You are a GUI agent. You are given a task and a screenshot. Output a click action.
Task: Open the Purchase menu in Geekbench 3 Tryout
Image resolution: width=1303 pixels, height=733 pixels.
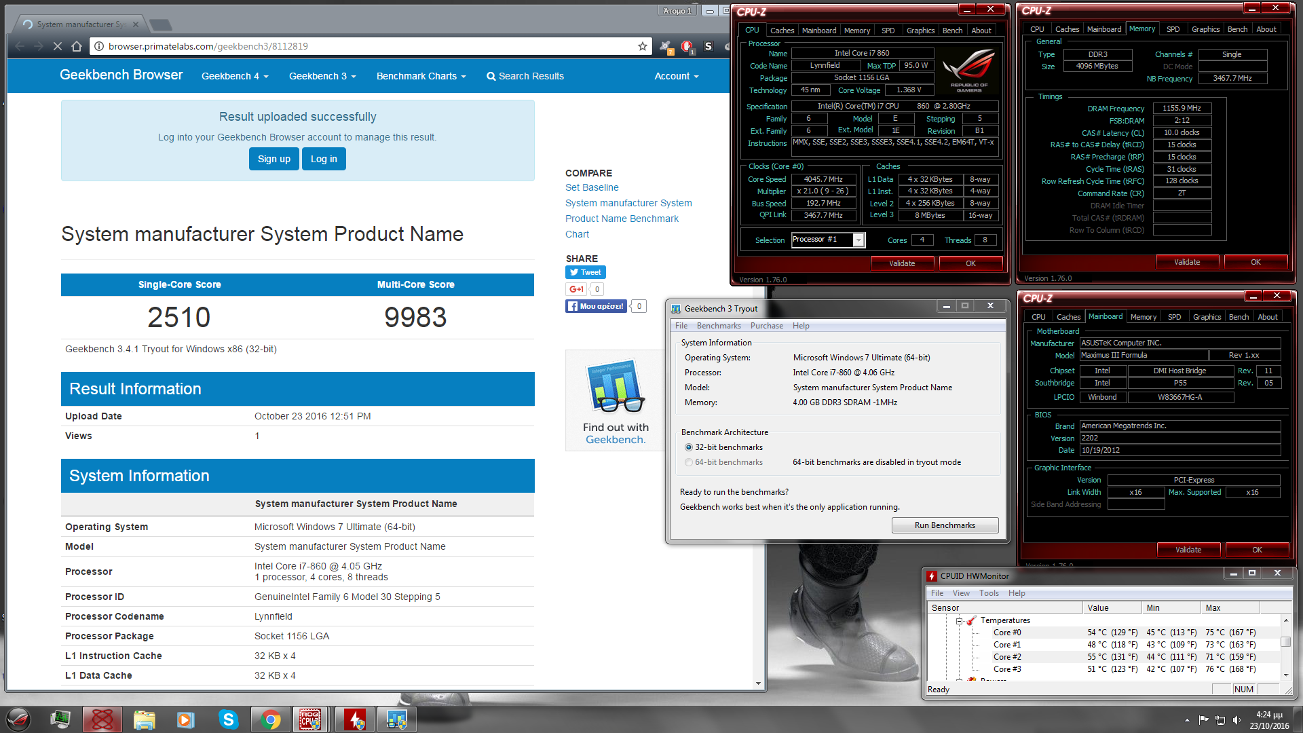pyautogui.click(x=766, y=326)
